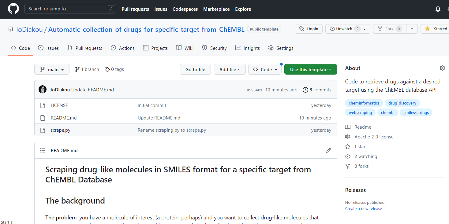
Task: Select the drug-discovery topic tag
Action: [x=402, y=103]
